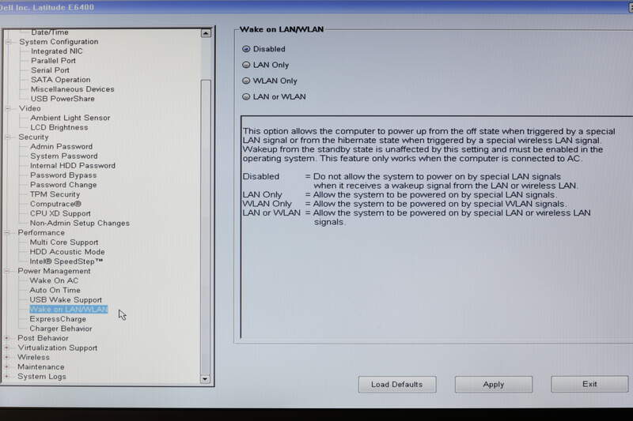The image size is (633, 421).
Task: Open the ExpressCharge setting
Action: 58,319
